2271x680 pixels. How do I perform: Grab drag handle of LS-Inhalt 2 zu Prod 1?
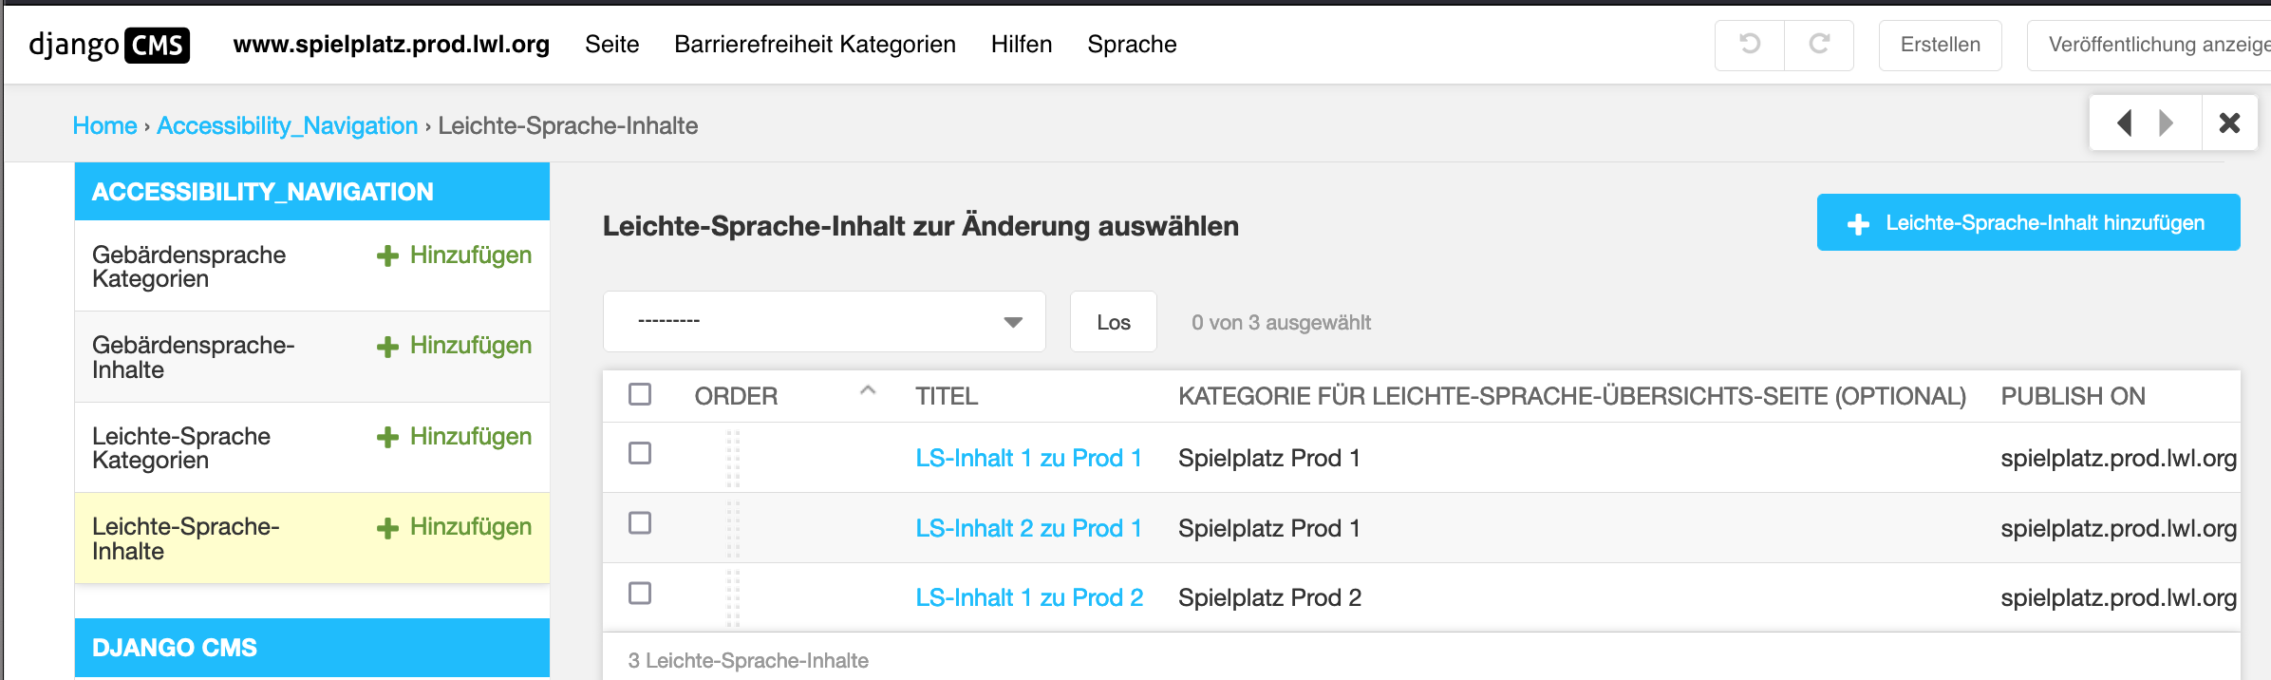[733, 529]
